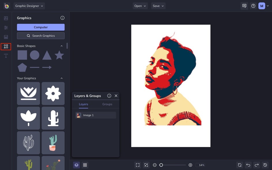Add the white cactus silhouette graphic
This screenshot has height=170, width=272.
(x=53, y=118)
